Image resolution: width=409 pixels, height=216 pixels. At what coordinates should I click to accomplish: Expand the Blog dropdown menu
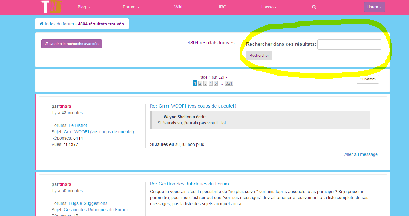tap(84, 7)
